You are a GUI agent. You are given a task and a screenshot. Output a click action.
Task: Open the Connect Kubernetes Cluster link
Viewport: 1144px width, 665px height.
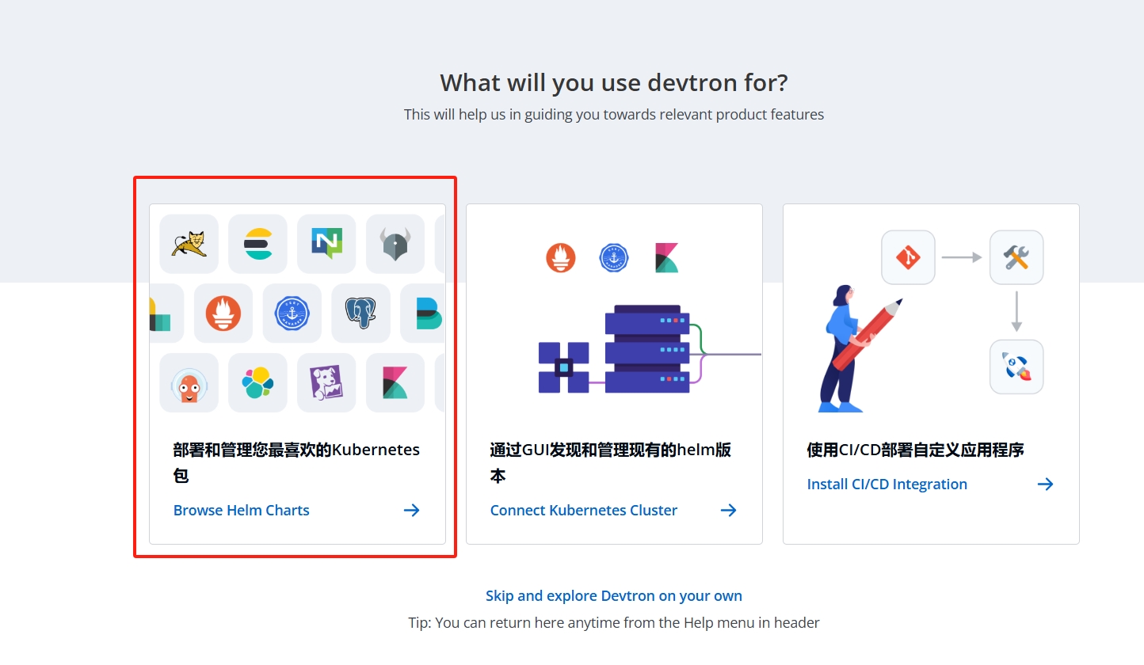tap(584, 511)
